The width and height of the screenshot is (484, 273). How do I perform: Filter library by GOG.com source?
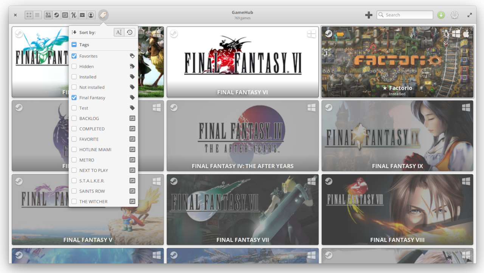click(65, 15)
